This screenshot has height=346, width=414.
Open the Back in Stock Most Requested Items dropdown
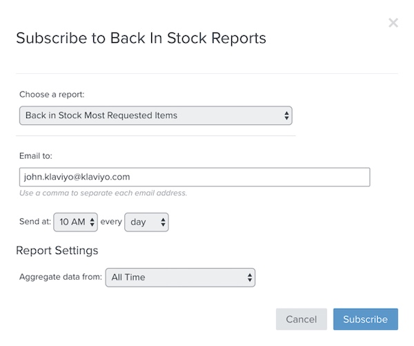(x=155, y=115)
